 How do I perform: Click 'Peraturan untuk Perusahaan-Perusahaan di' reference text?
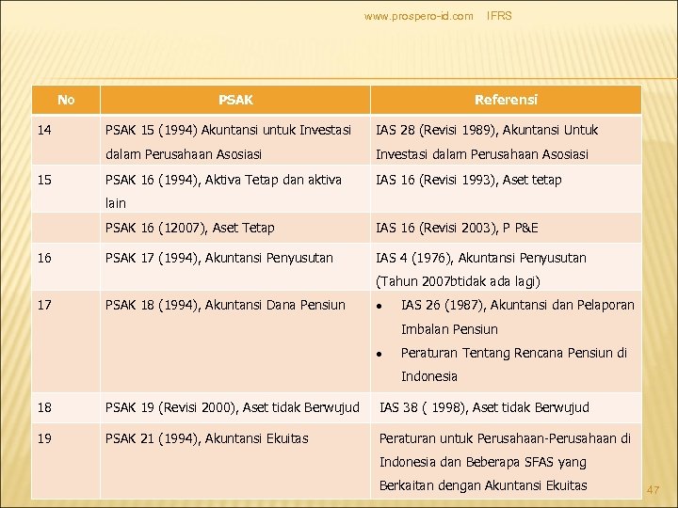(505, 438)
